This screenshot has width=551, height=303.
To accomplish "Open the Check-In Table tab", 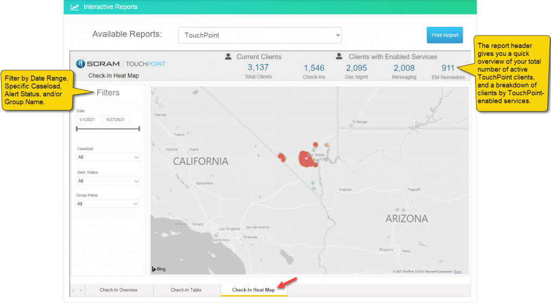I will pyautogui.click(x=186, y=290).
